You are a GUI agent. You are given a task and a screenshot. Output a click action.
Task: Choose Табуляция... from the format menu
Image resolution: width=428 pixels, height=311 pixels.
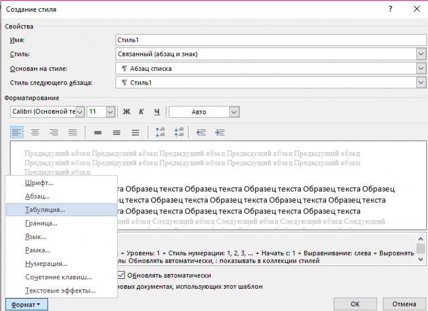(45, 210)
